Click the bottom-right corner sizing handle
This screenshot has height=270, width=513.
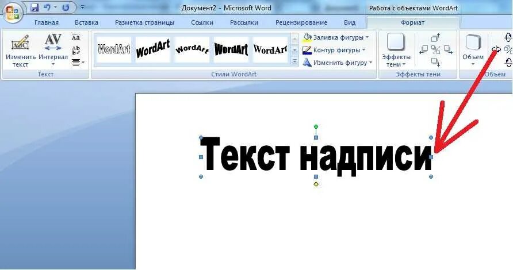(x=431, y=177)
